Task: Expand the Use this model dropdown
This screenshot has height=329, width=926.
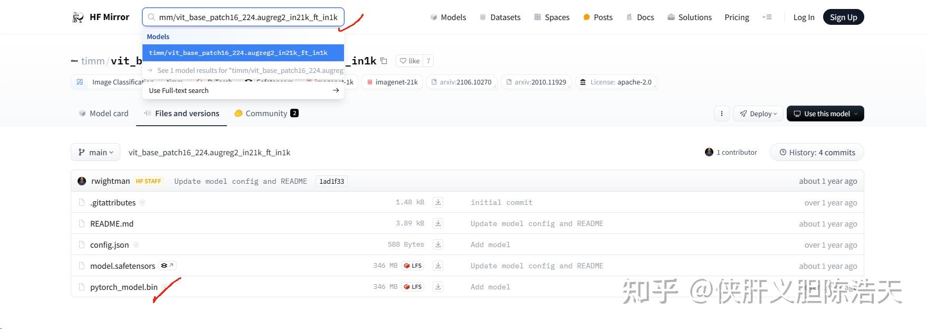Action: click(825, 114)
